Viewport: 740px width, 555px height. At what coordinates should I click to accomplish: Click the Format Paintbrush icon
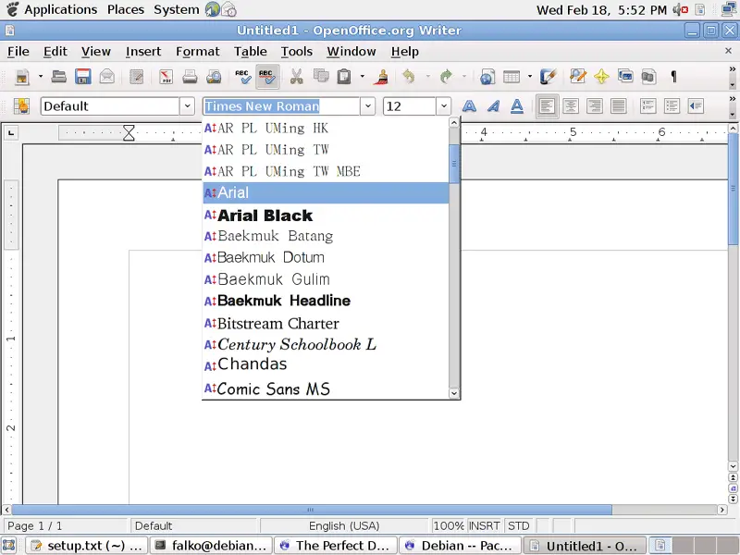381,77
